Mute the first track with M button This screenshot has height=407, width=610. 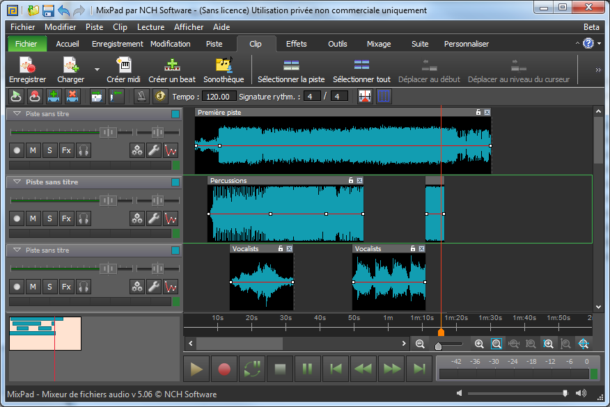pyautogui.click(x=33, y=150)
